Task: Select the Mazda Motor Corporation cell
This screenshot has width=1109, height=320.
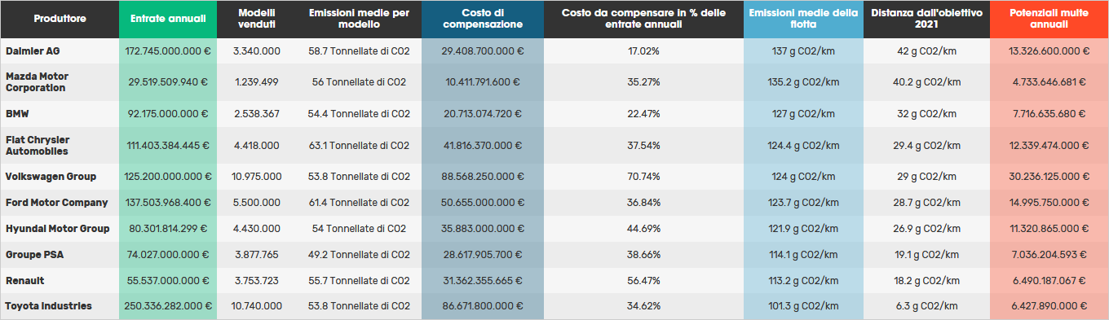Action: [36, 81]
